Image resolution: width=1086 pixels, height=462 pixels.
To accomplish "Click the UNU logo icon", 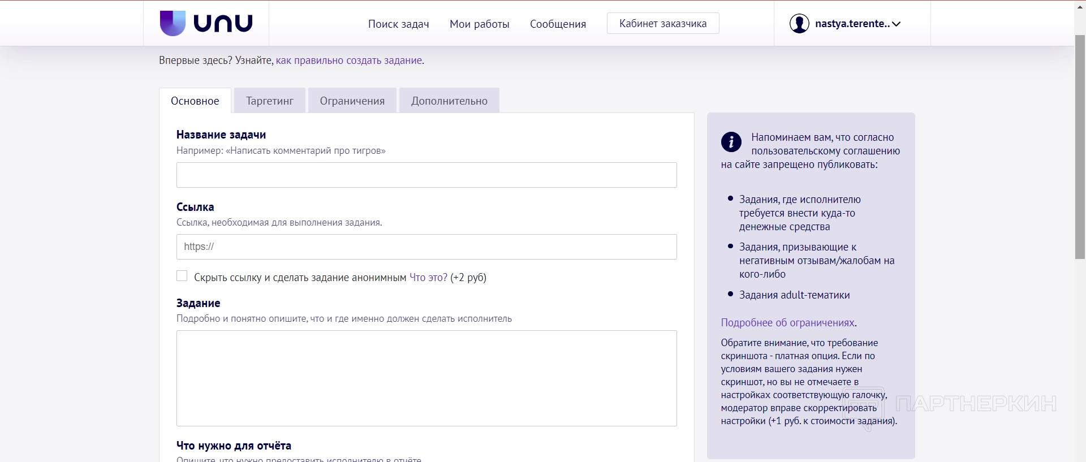I will point(173,23).
